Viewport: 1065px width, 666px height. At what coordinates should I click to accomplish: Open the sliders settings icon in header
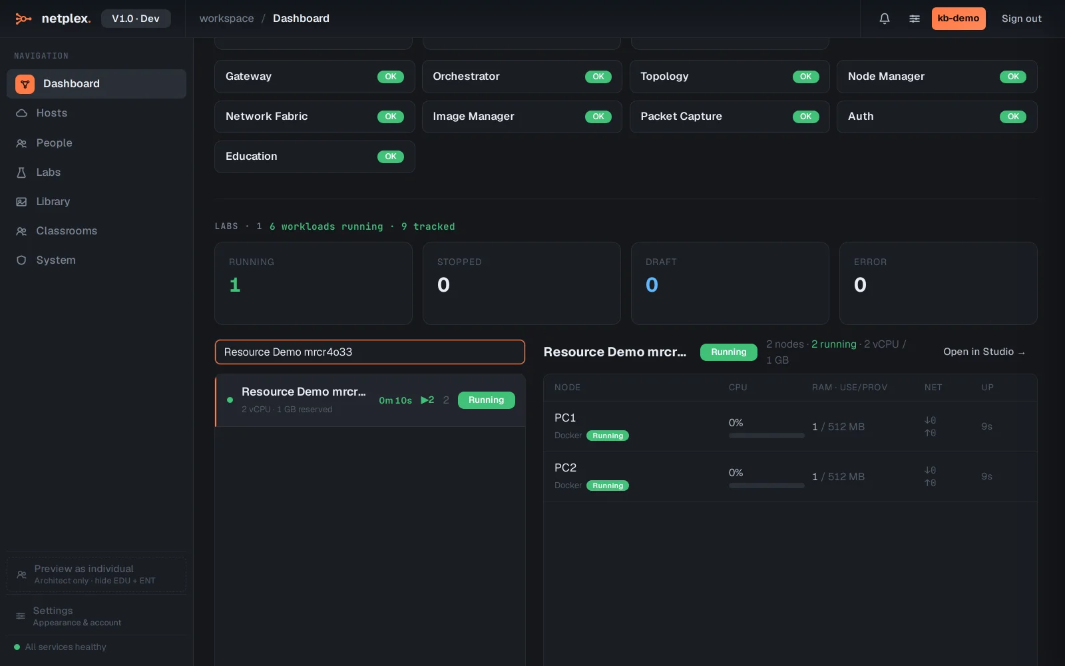pos(915,19)
